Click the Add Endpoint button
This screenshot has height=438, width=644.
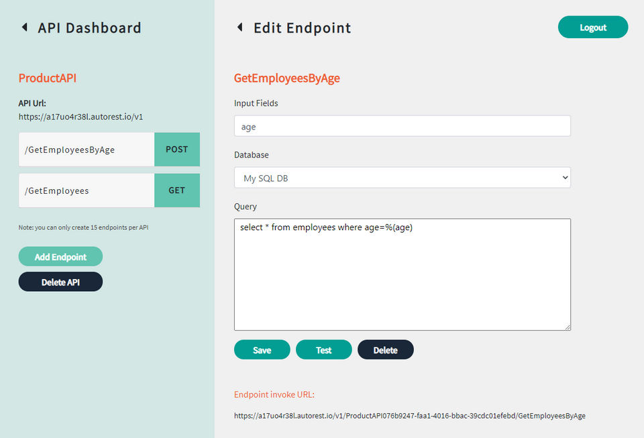coord(60,257)
